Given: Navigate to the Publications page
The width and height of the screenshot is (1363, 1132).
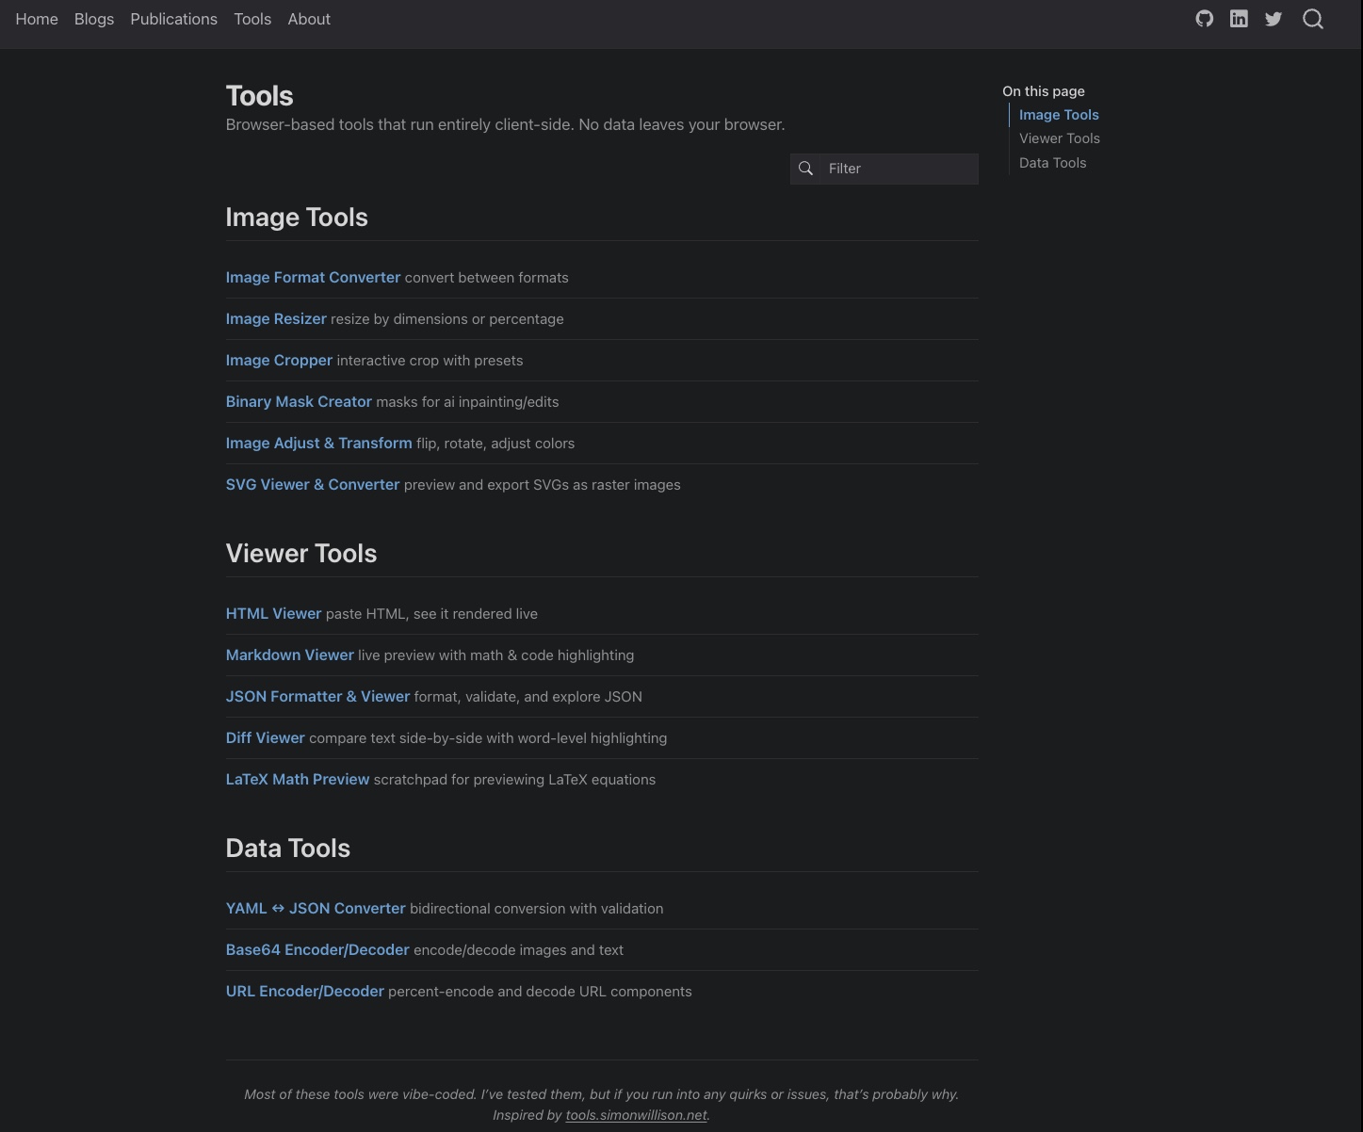Looking at the screenshot, I should click(173, 19).
